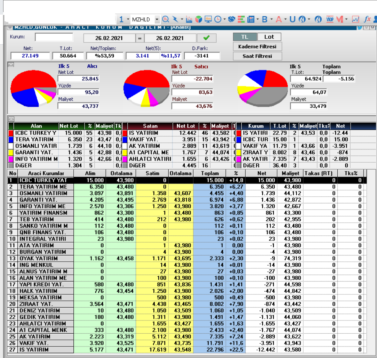Click the red M toolbar icon
The height and width of the screenshot is (358, 377).
pyautogui.click(x=340, y=19)
